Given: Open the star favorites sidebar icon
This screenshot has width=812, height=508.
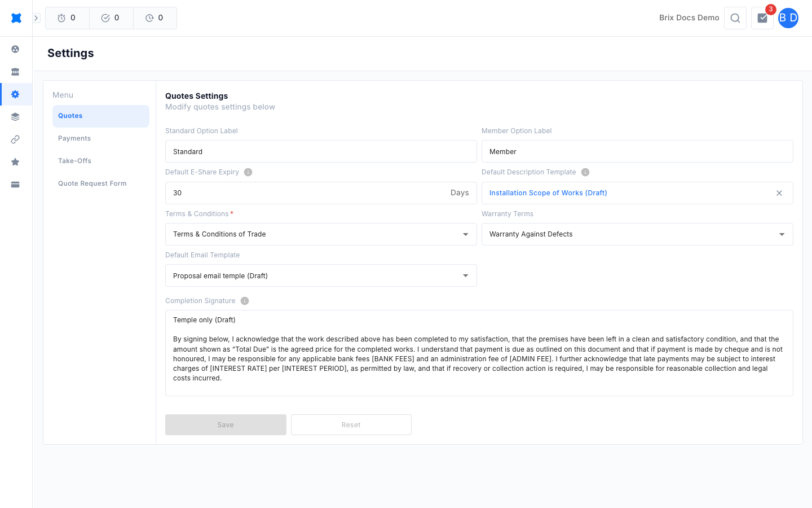Looking at the screenshot, I should click(x=15, y=162).
